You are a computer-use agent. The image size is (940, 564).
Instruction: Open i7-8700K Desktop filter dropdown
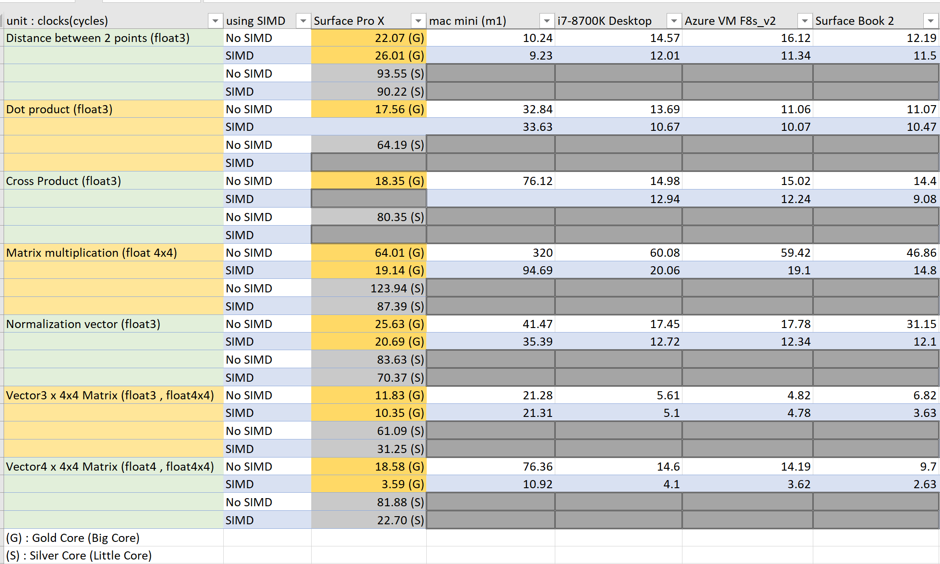pos(674,21)
